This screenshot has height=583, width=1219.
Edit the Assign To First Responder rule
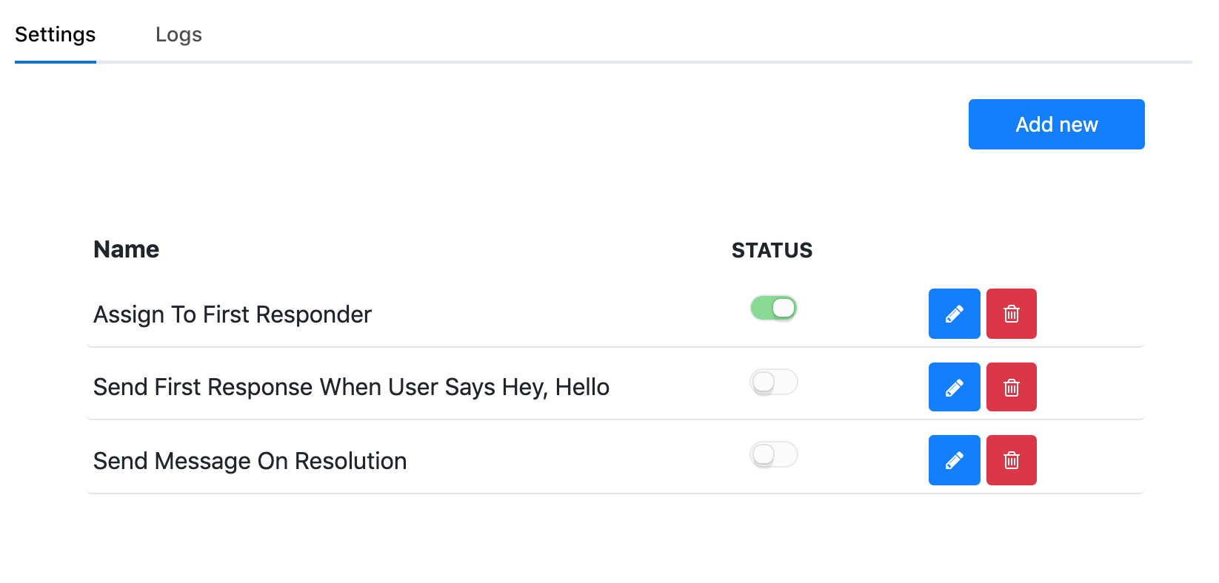[954, 314]
